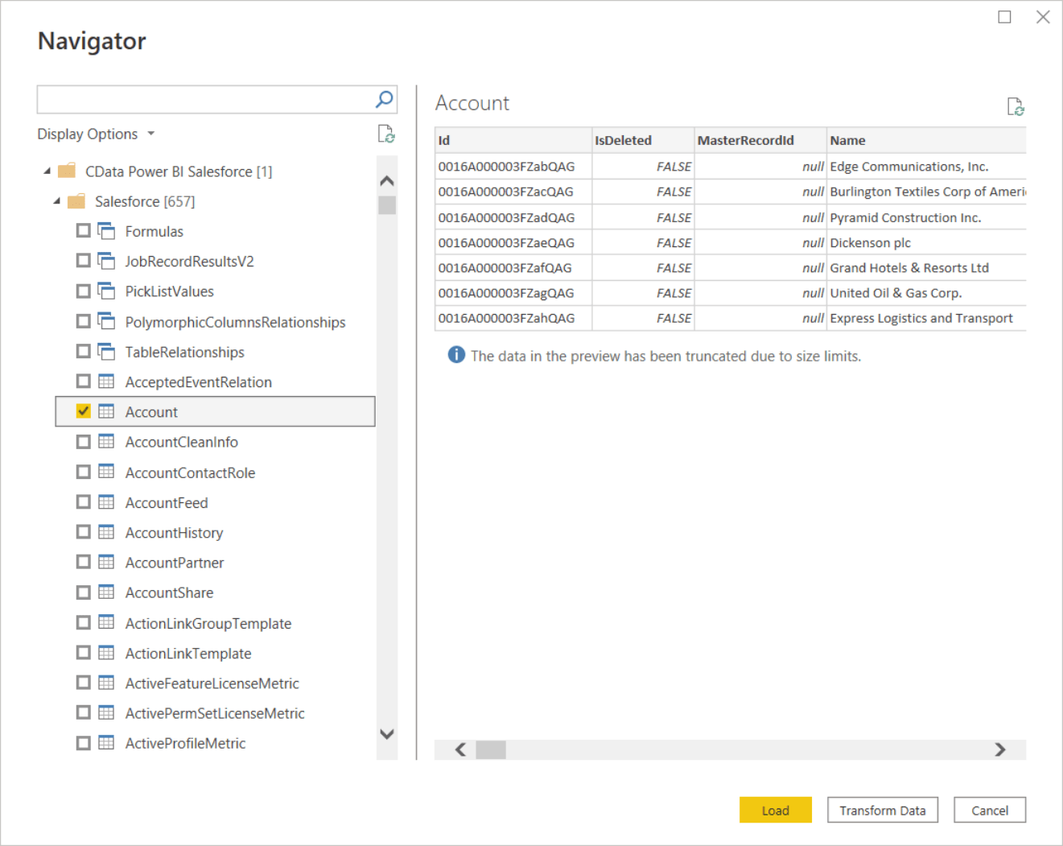This screenshot has width=1063, height=846.
Task: Click the Load button
Action: coord(775,810)
